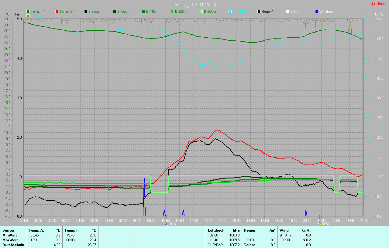Click the blue Windböen legend square

click(317, 12)
